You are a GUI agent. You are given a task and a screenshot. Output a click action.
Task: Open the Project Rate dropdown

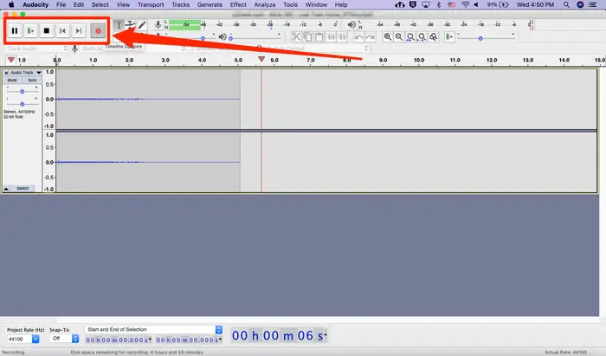click(x=35, y=339)
